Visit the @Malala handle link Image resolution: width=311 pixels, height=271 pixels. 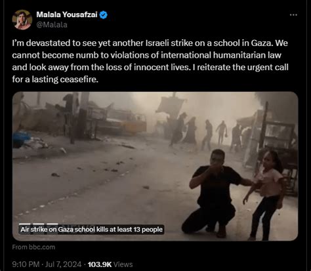[x=52, y=25]
